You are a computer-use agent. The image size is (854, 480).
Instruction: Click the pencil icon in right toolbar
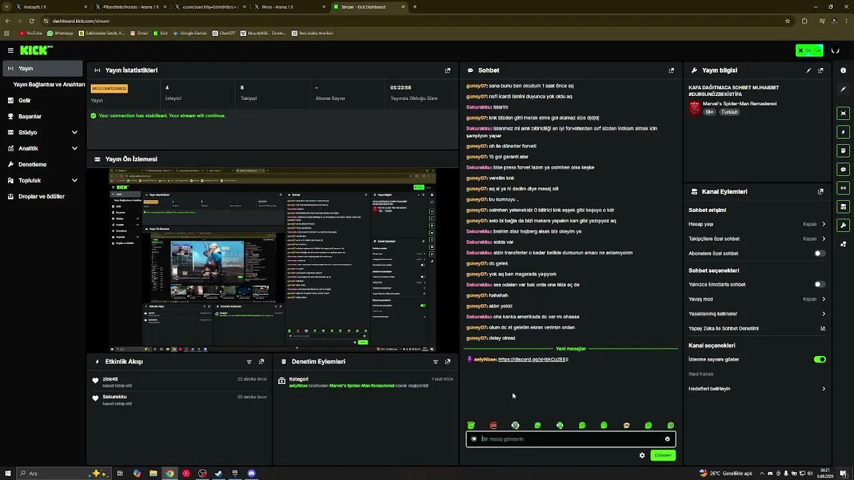(843, 89)
